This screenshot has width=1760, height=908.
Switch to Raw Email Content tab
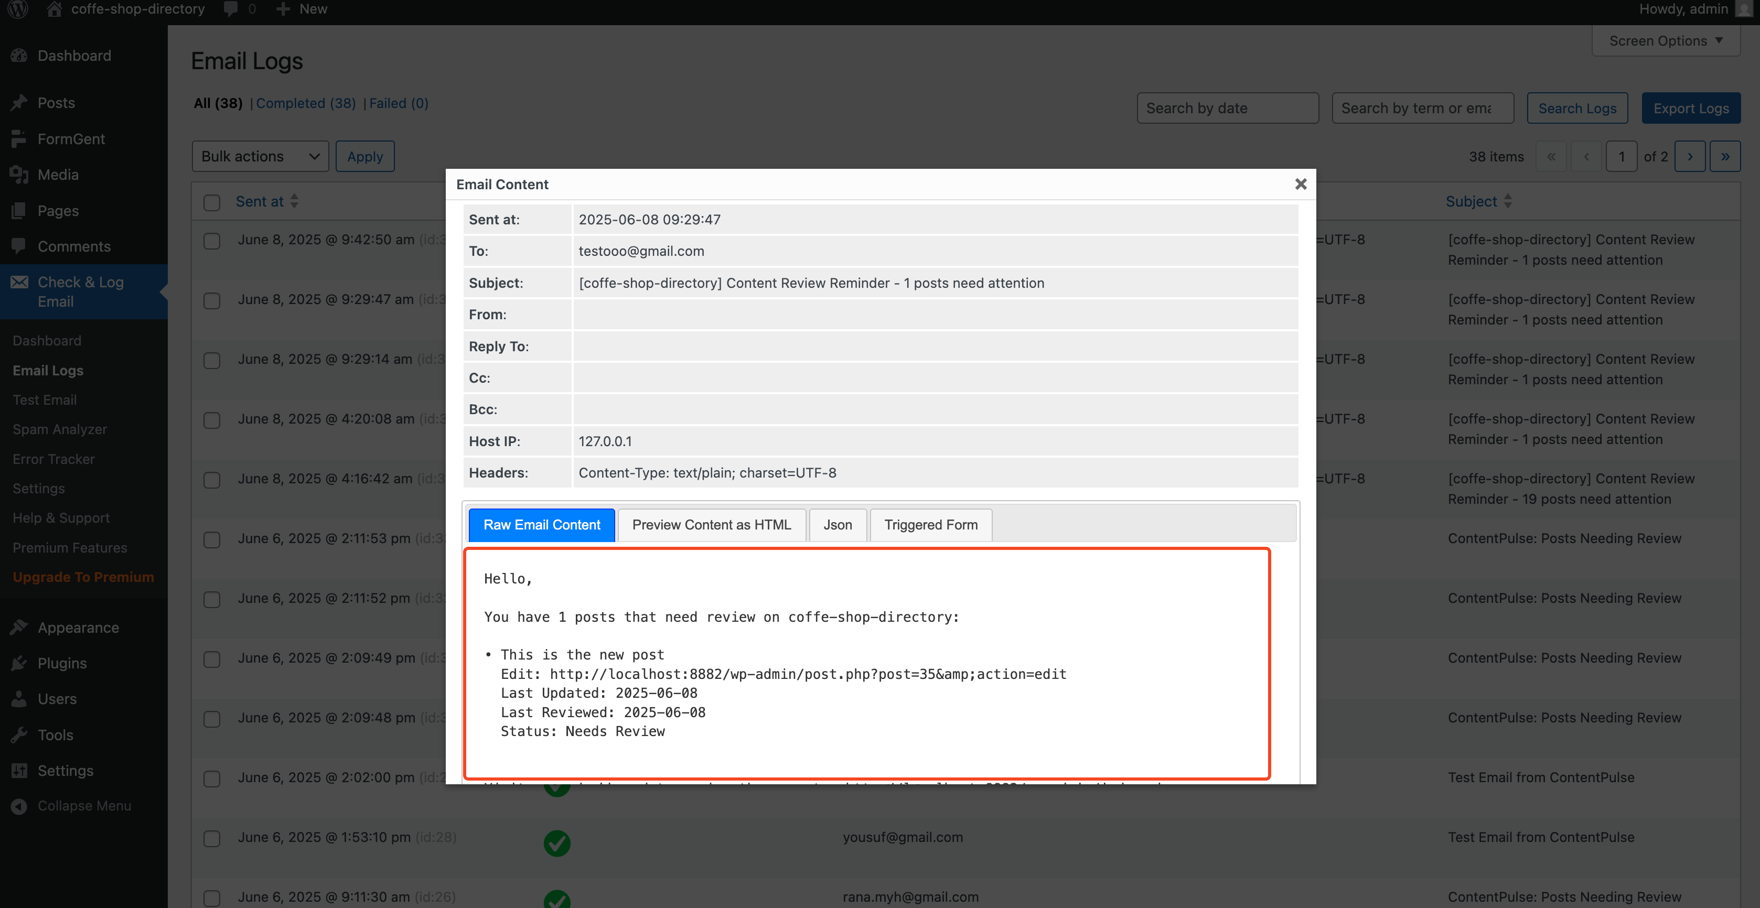(x=542, y=525)
